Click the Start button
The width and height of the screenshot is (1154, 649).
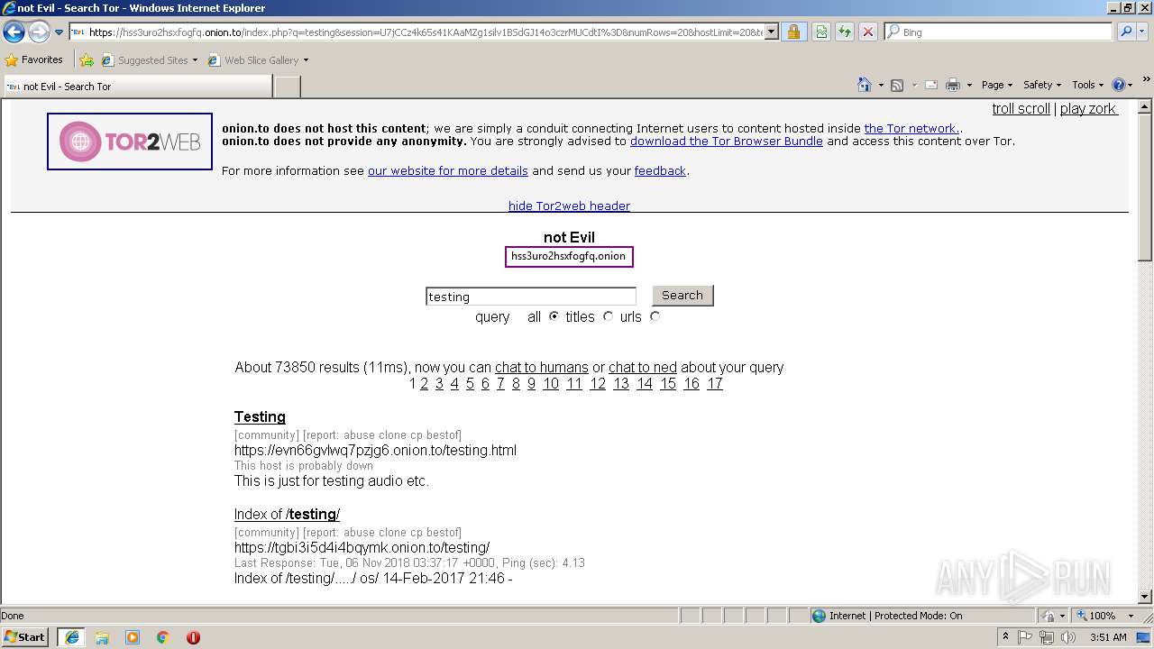coord(25,637)
